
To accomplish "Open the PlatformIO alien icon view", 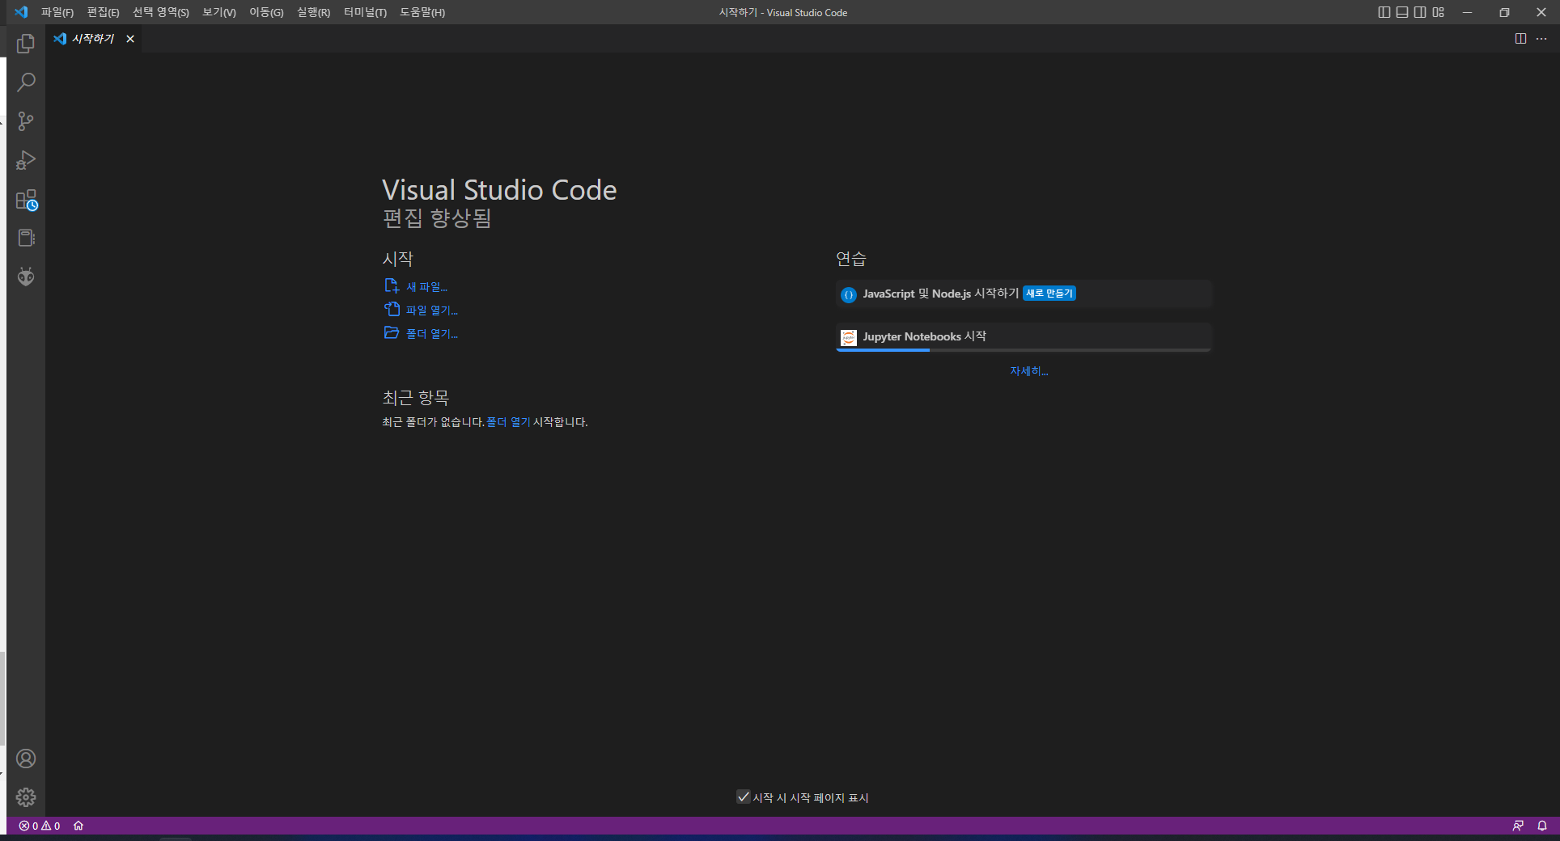I will 26,277.
